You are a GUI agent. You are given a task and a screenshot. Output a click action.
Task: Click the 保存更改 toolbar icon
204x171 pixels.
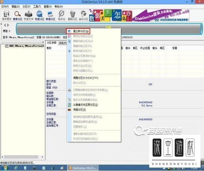(7, 15)
